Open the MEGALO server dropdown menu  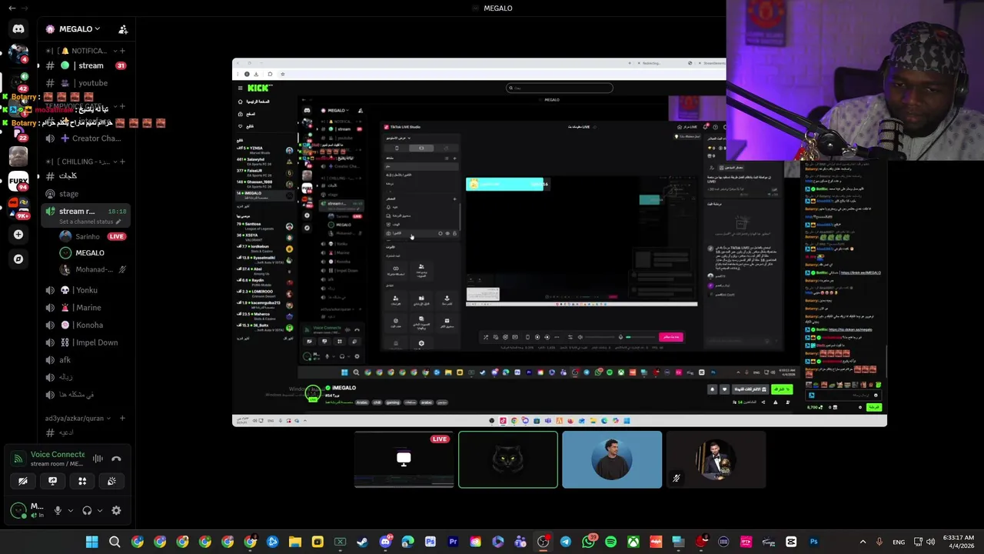[x=73, y=29]
